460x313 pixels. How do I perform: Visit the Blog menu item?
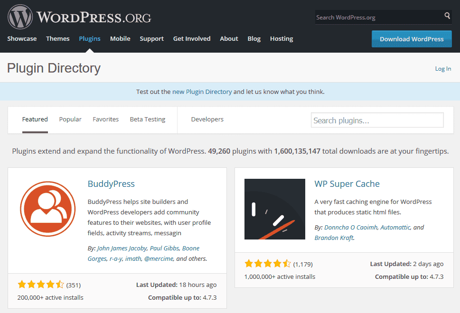(254, 39)
